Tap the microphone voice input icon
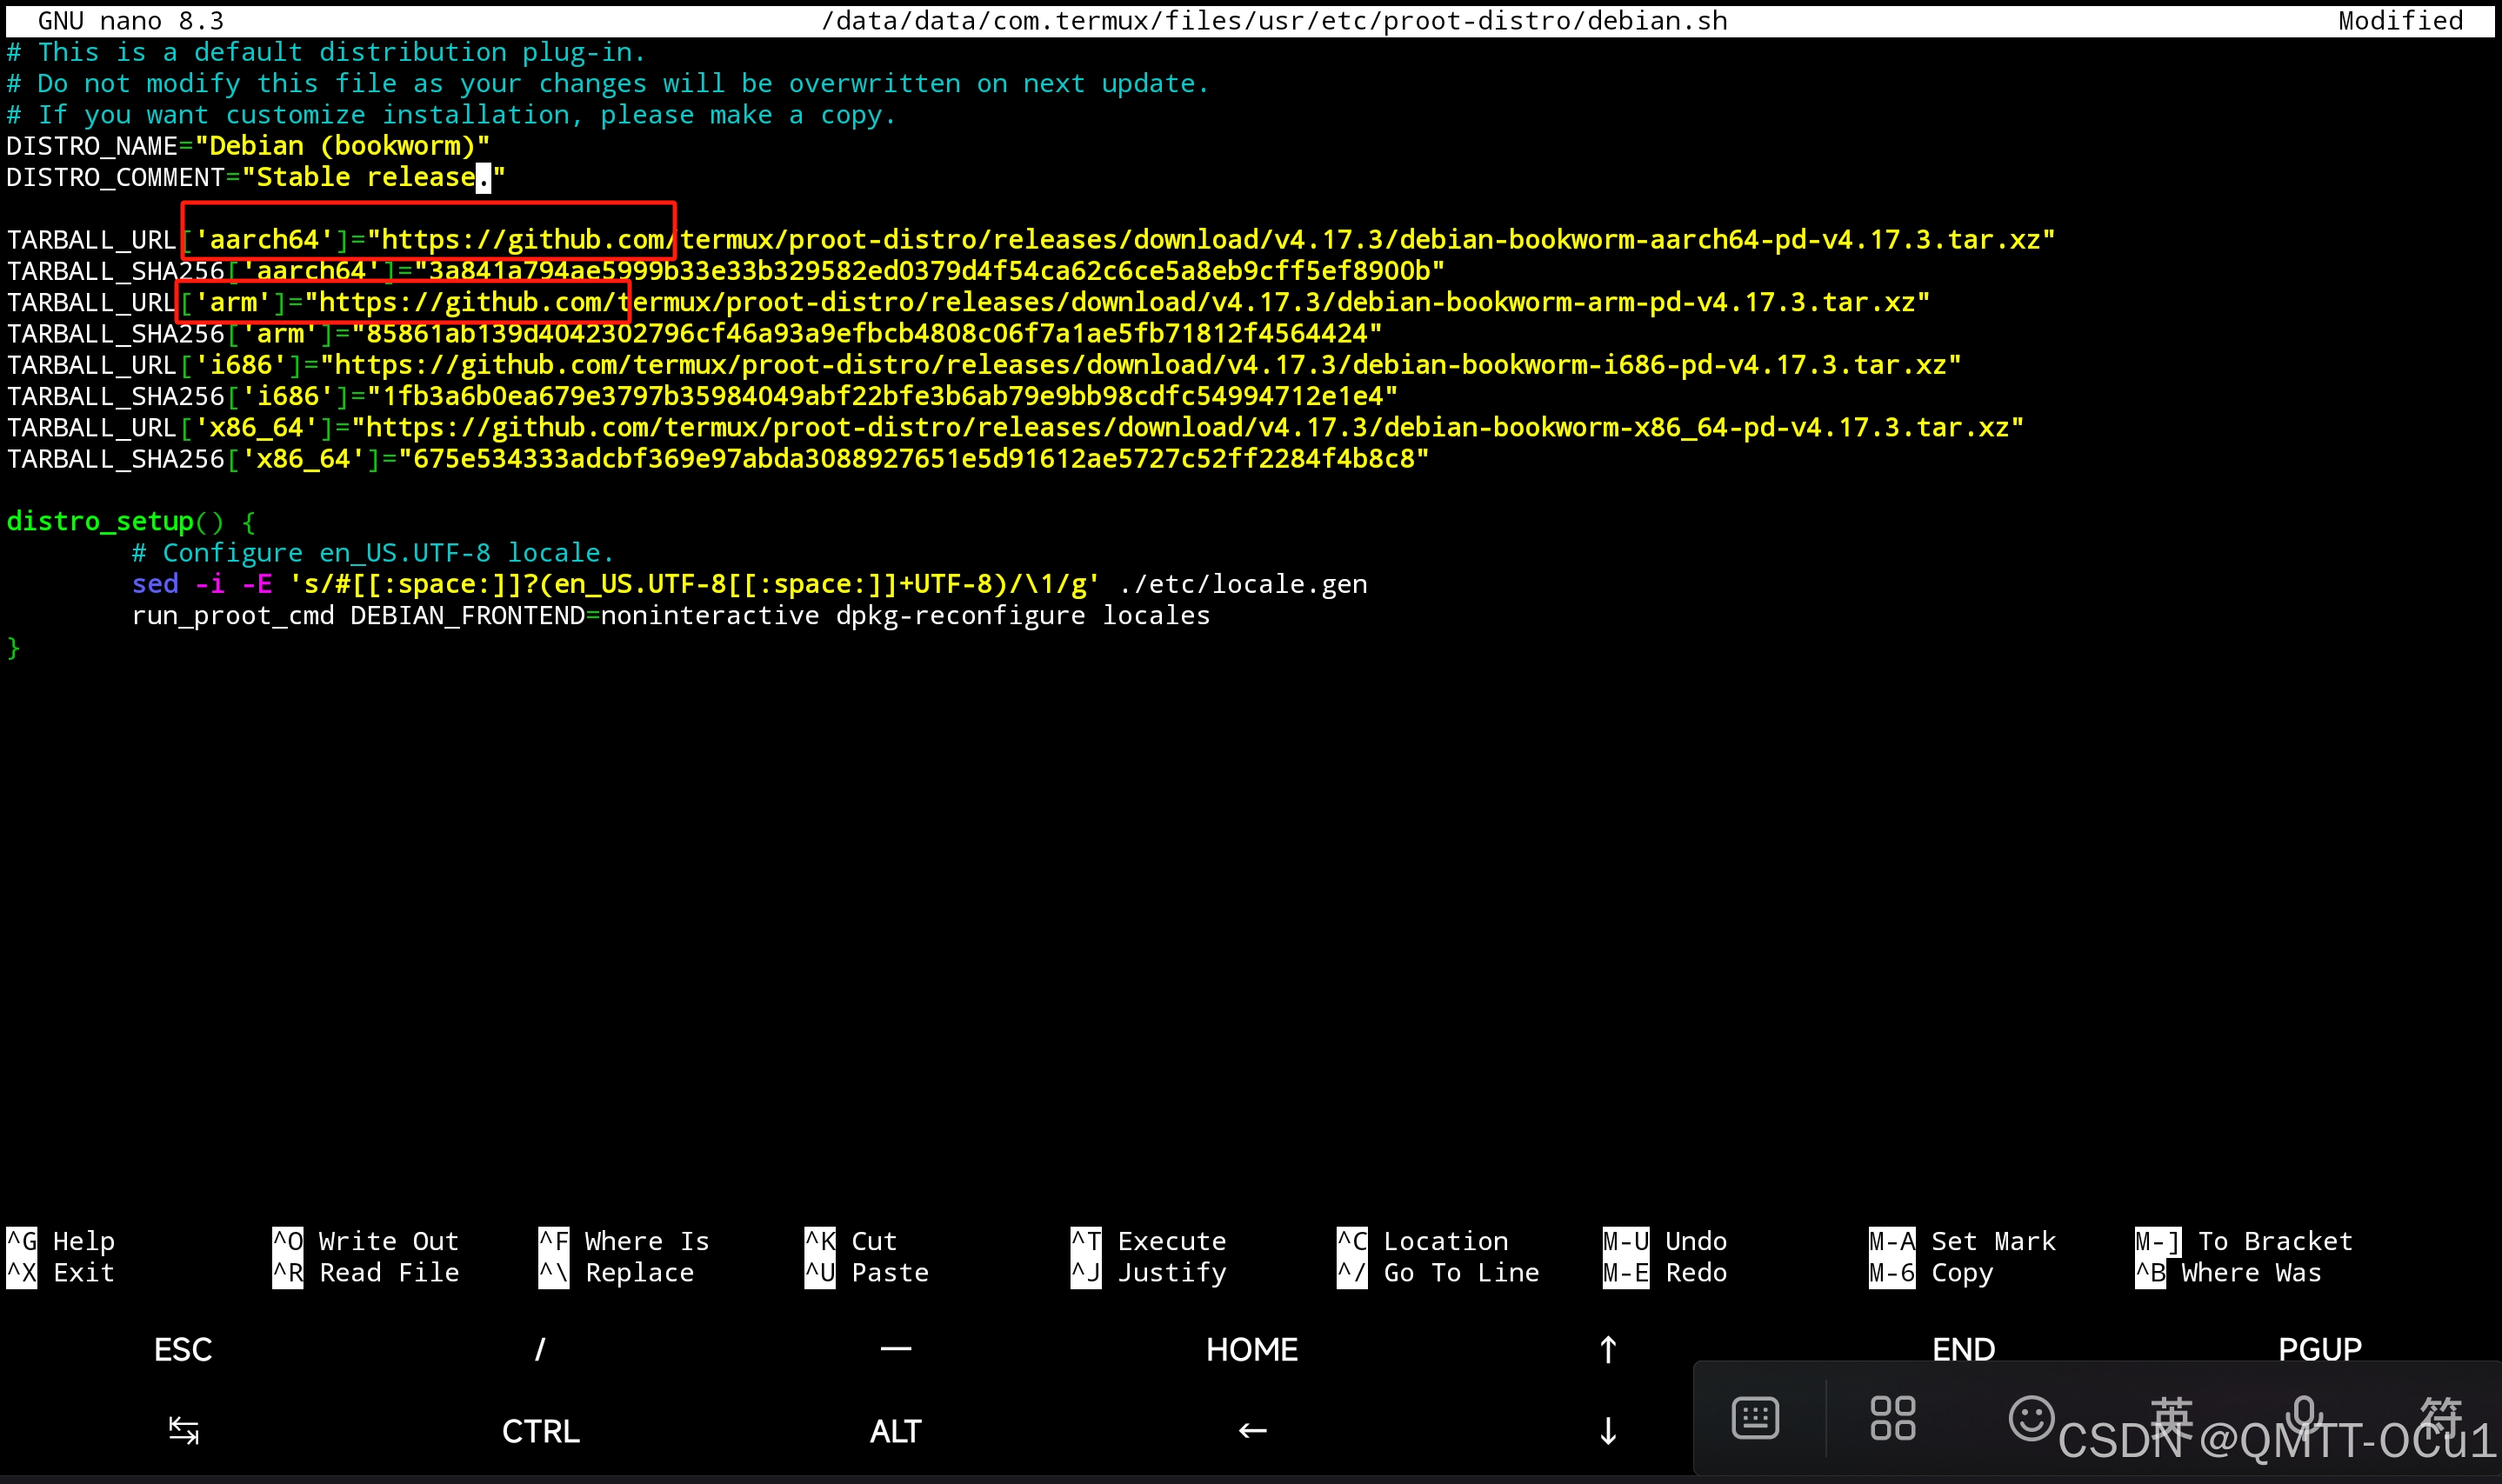Image resolution: width=2502 pixels, height=1484 pixels. click(x=2303, y=1416)
